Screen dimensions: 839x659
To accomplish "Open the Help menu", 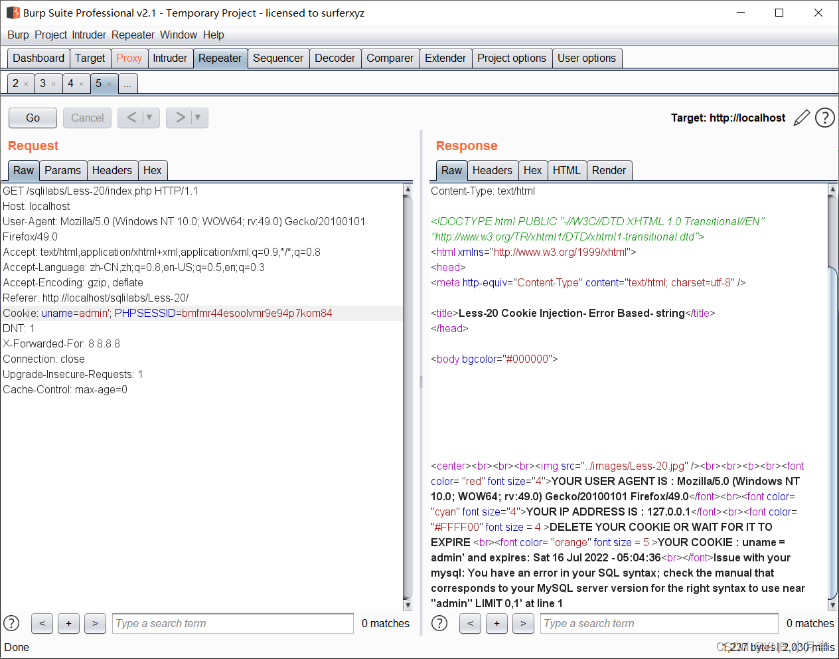I will tap(214, 35).
